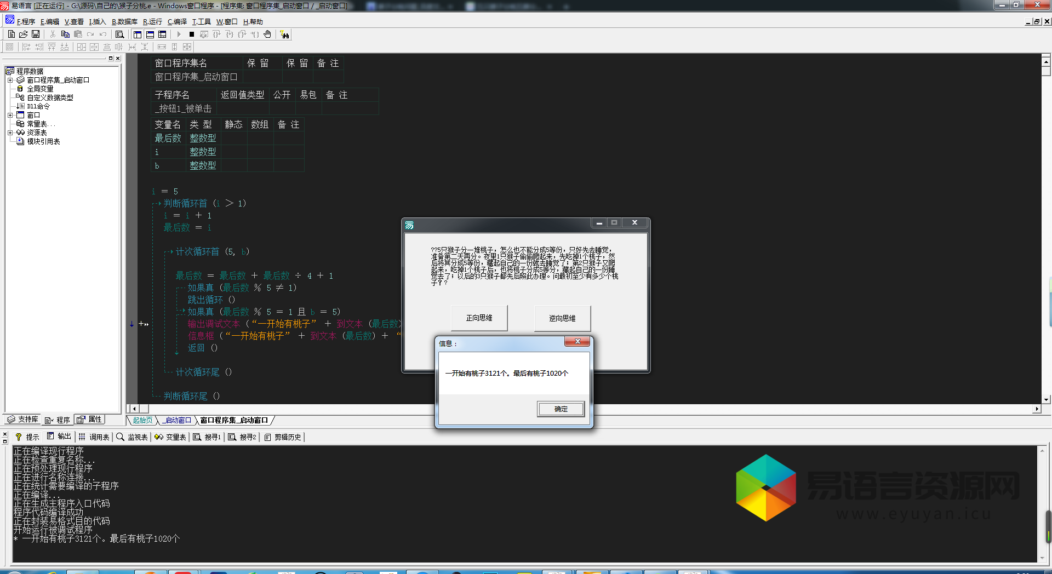This screenshot has height=574, width=1052.
Task: Select 全局变量 in the program tree
Action: click(x=40, y=89)
